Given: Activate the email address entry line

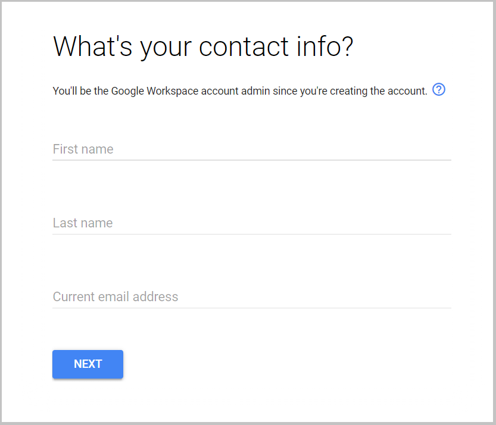Looking at the screenshot, I should [252, 297].
